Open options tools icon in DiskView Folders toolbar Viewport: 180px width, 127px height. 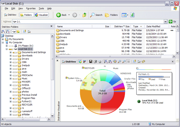click(x=24, y=31)
